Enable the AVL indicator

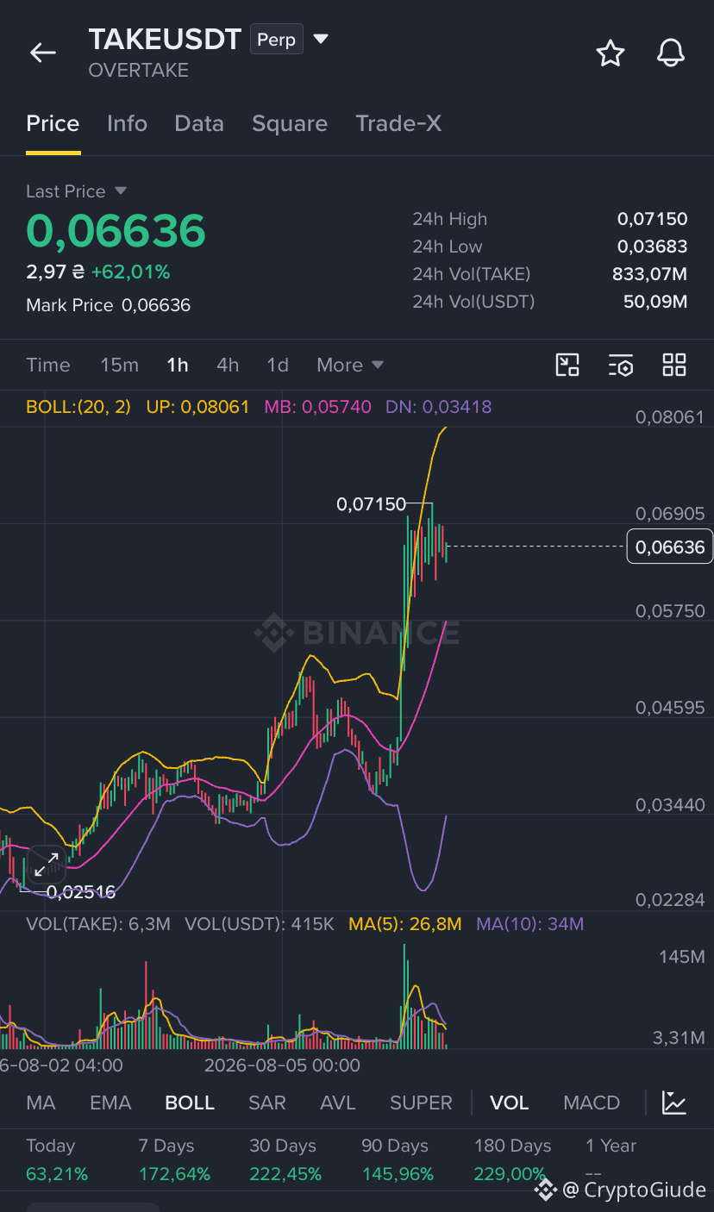tap(337, 1103)
